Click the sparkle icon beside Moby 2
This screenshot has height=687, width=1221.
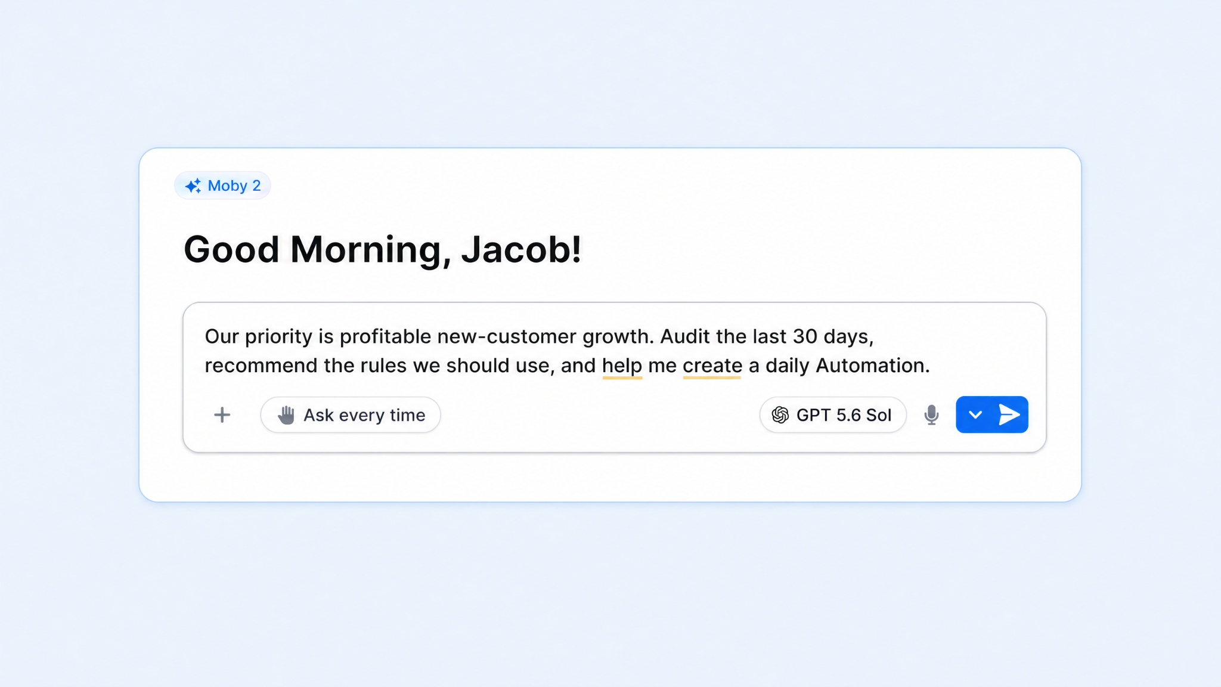pyautogui.click(x=193, y=185)
